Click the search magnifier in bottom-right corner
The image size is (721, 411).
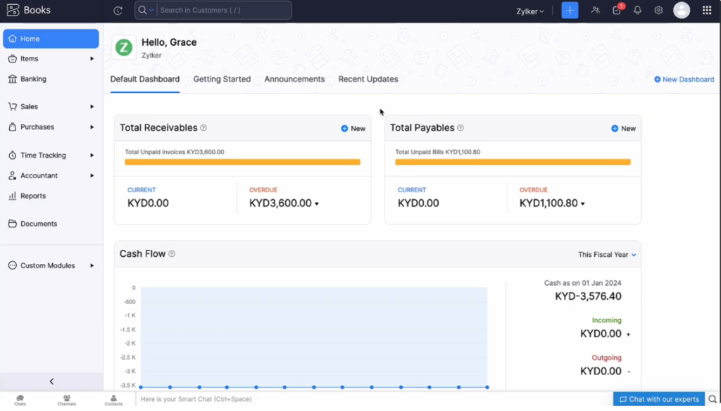pos(713,399)
